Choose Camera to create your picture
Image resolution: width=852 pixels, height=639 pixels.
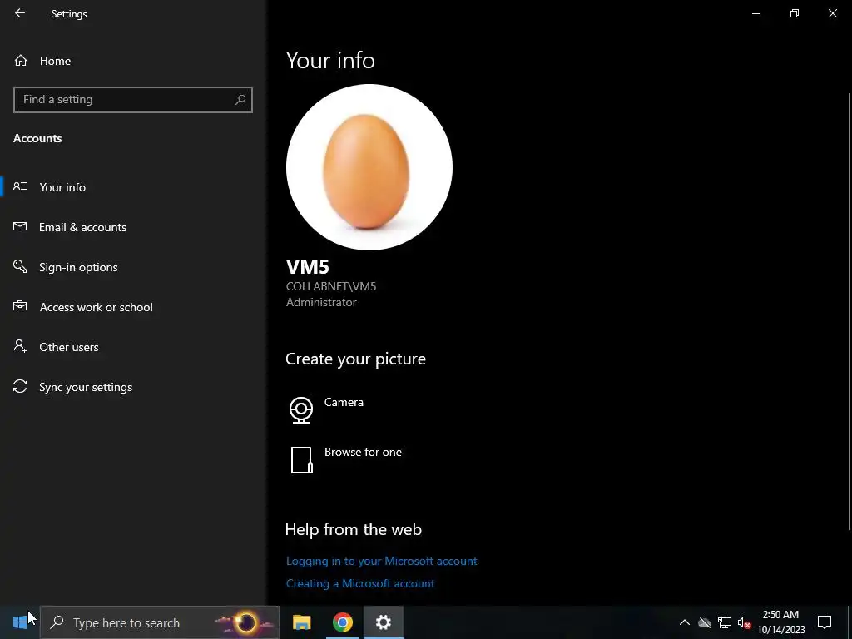point(344,402)
